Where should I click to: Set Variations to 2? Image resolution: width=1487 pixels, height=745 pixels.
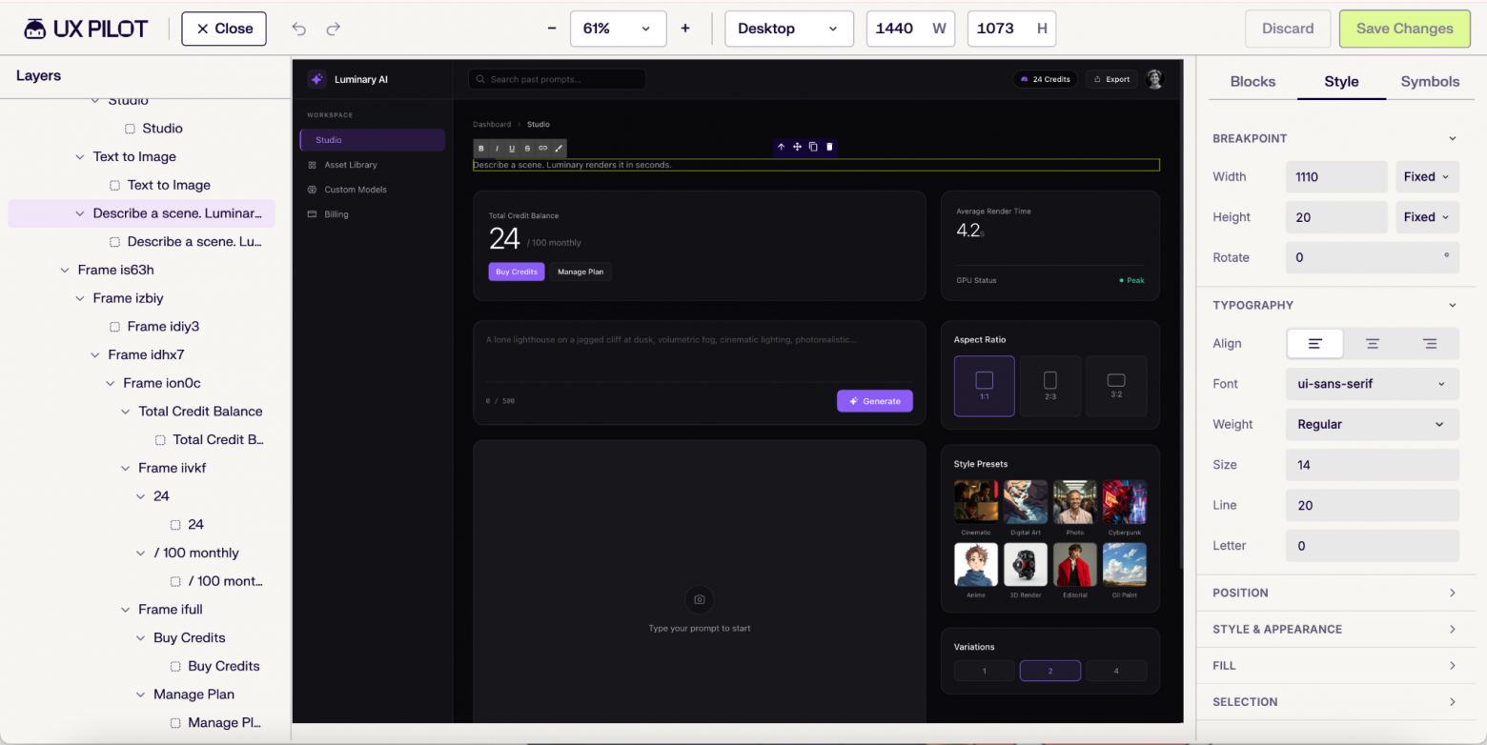[1050, 671]
